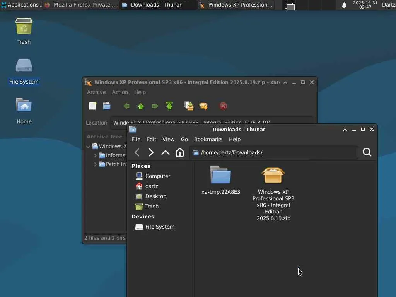Click the Add files icon in Xarchiver
The image size is (396, 297).
pyautogui.click(x=189, y=106)
